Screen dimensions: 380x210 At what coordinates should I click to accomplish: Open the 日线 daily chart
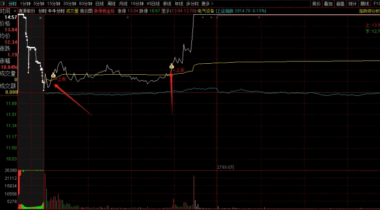click(100, 4)
